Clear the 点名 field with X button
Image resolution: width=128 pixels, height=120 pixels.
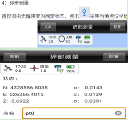pos(118,113)
